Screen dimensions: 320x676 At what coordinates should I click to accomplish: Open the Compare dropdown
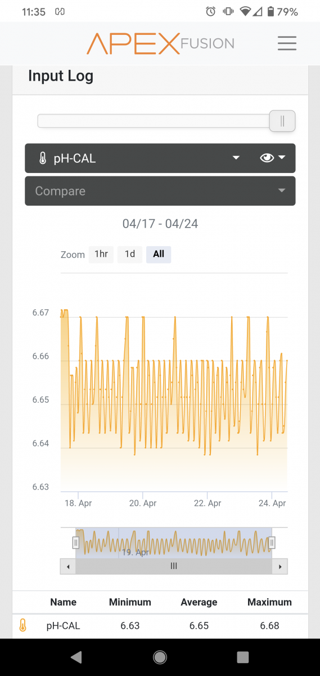pyautogui.click(x=160, y=191)
